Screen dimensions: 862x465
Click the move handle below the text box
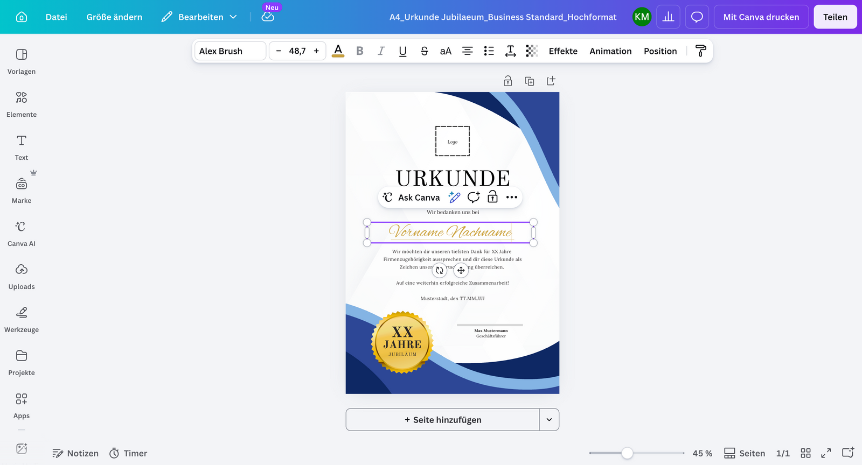point(461,270)
